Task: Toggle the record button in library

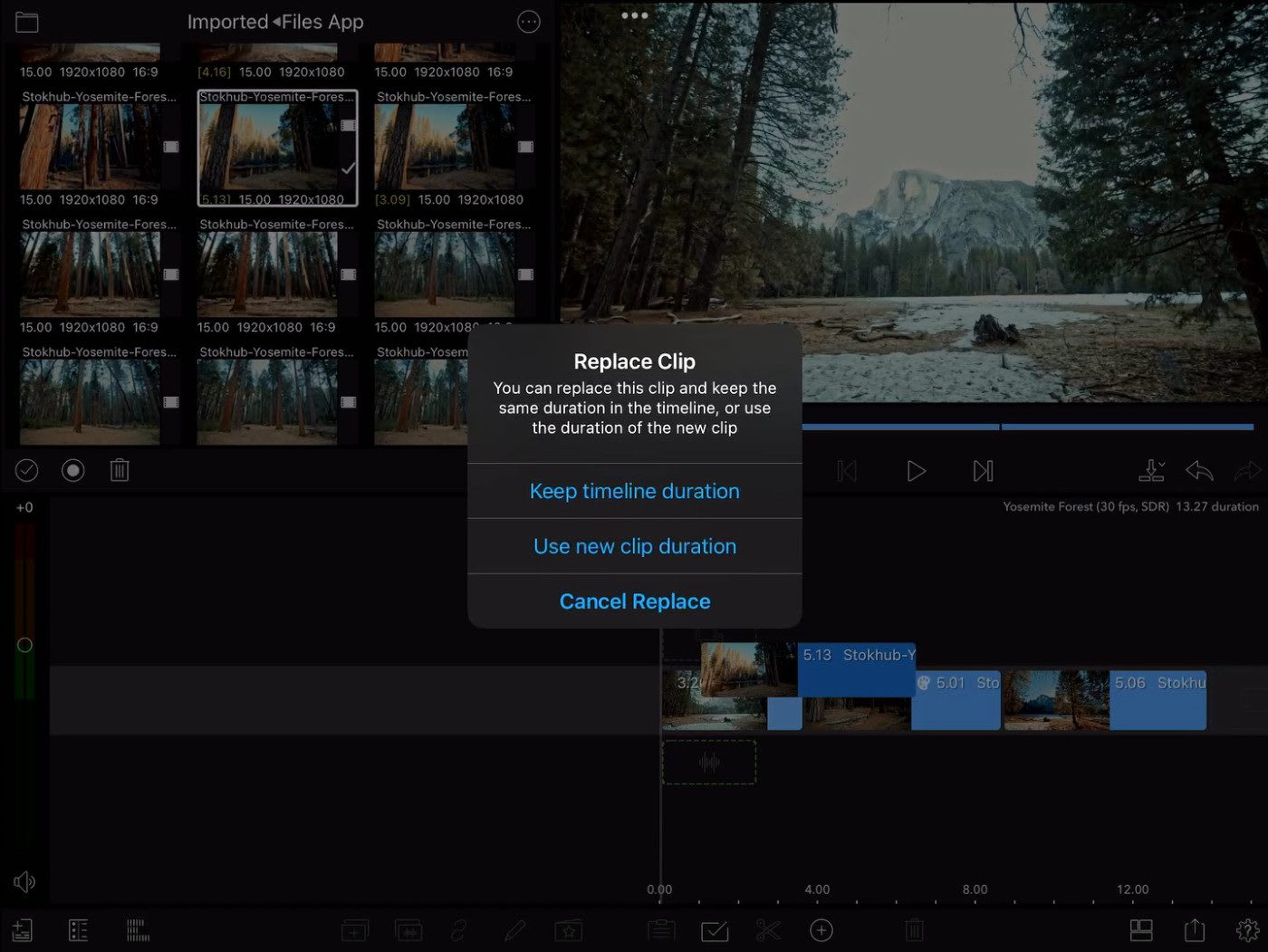Action: [73, 470]
